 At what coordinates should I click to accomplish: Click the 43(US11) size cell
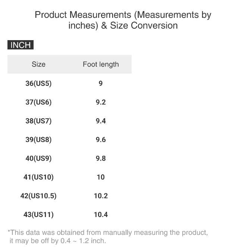coord(38,214)
